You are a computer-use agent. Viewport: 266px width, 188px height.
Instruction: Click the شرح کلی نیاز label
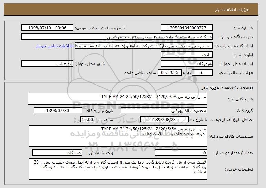click(240, 99)
